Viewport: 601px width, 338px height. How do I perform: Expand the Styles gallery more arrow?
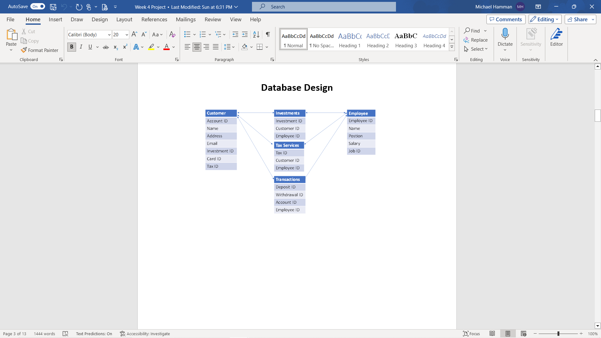click(x=452, y=47)
